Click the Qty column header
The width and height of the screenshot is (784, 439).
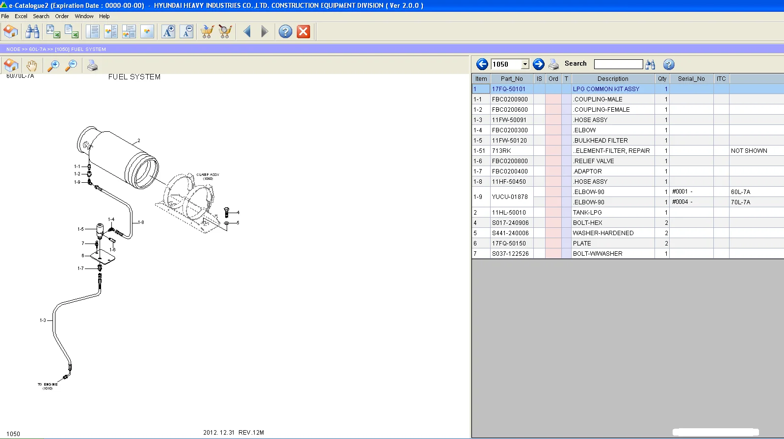pyautogui.click(x=662, y=79)
